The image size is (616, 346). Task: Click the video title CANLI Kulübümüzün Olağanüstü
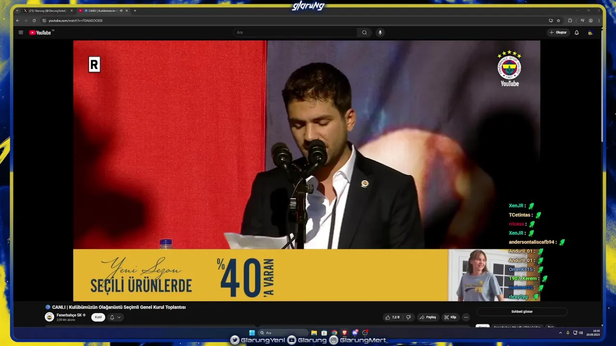(x=119, y=307)
